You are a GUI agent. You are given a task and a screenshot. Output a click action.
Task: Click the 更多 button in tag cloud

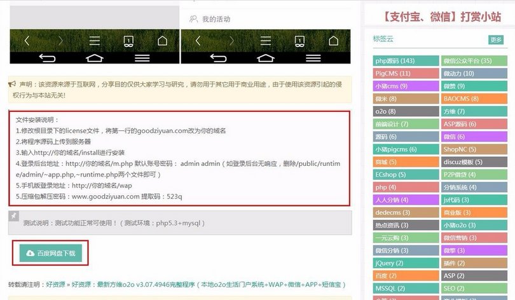496,39
